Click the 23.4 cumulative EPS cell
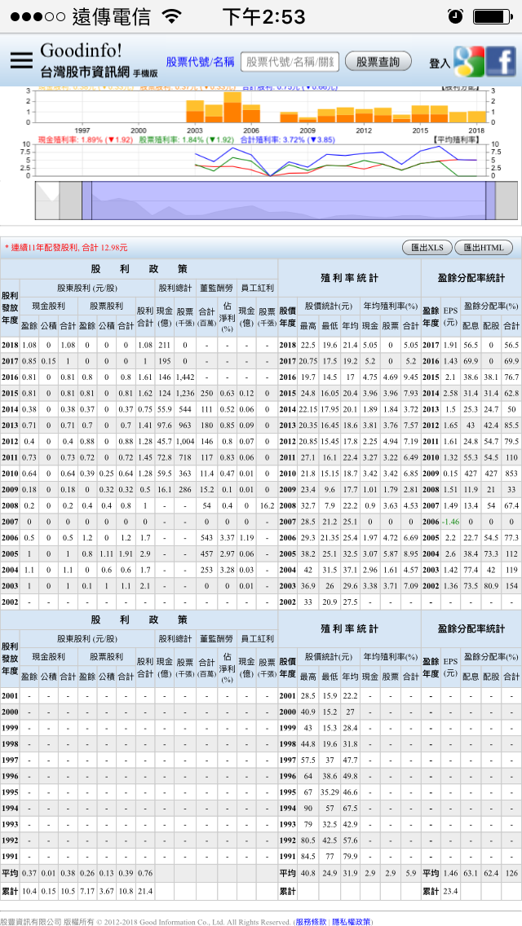The width and height of the screenshot is (522, 926). (x=450, y=891)
